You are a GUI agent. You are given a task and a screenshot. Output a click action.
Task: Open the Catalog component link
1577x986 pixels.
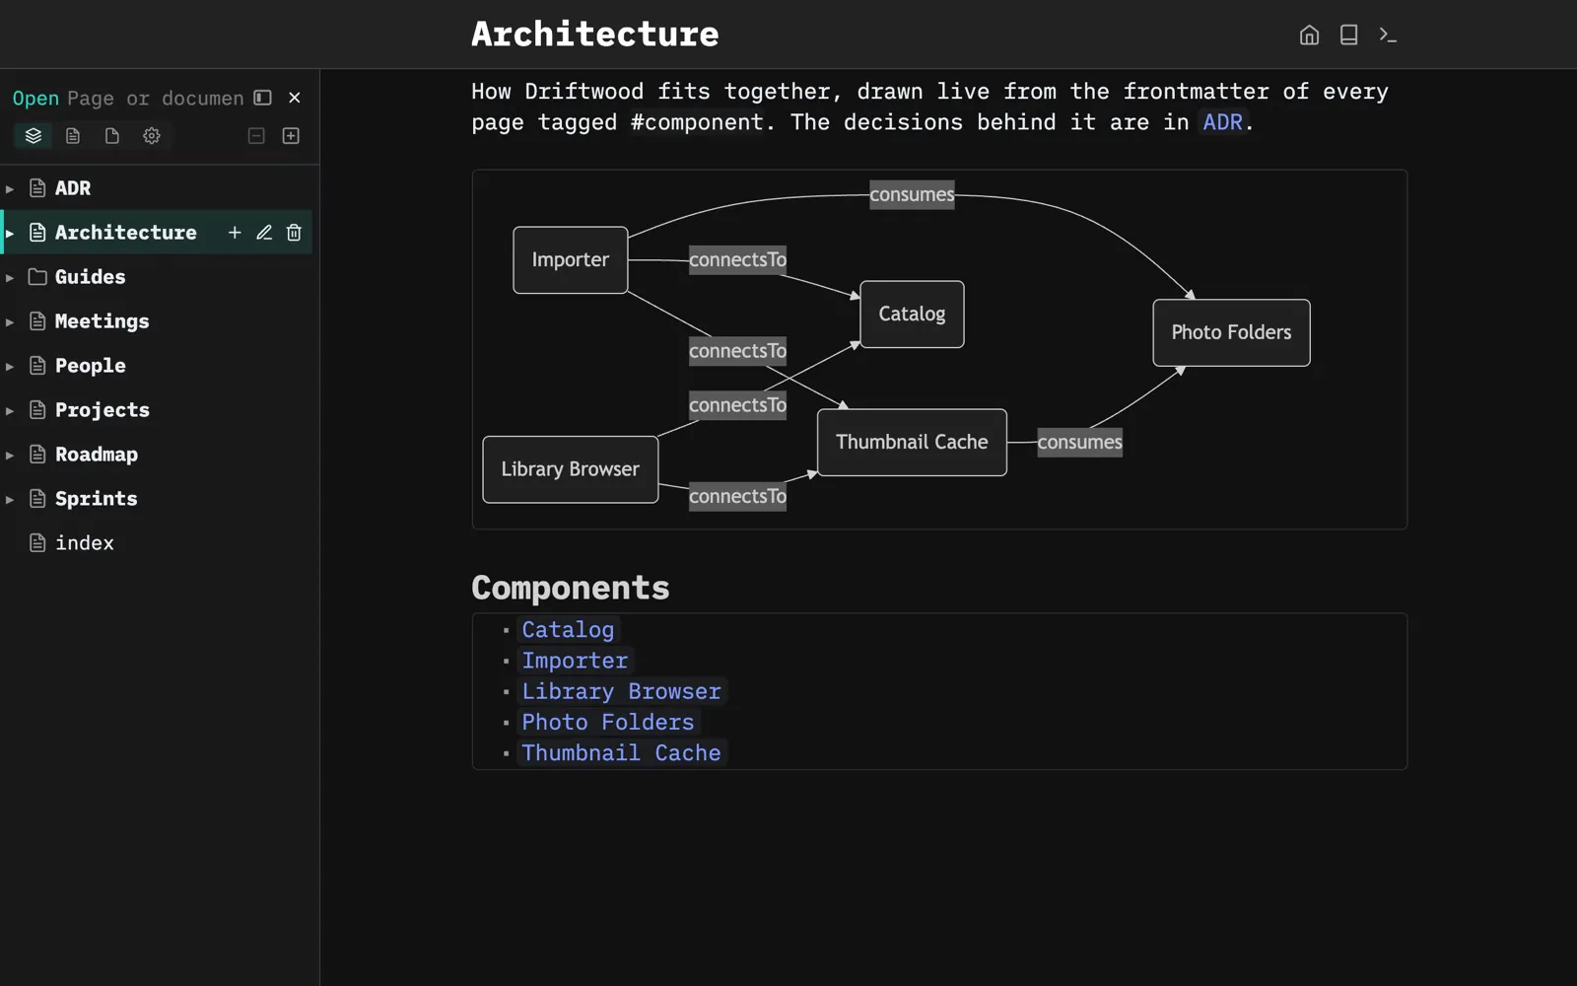pyautogui.click(x=568, y=629)
